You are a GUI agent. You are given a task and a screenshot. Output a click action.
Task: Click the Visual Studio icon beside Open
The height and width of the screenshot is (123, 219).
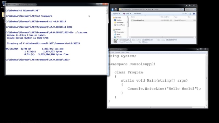tap(124, 14)
